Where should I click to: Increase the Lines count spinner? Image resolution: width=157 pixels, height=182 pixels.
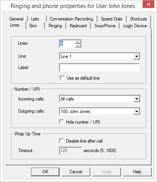point(78,42)
